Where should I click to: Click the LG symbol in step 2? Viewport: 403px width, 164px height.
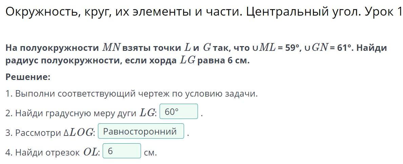147,113
